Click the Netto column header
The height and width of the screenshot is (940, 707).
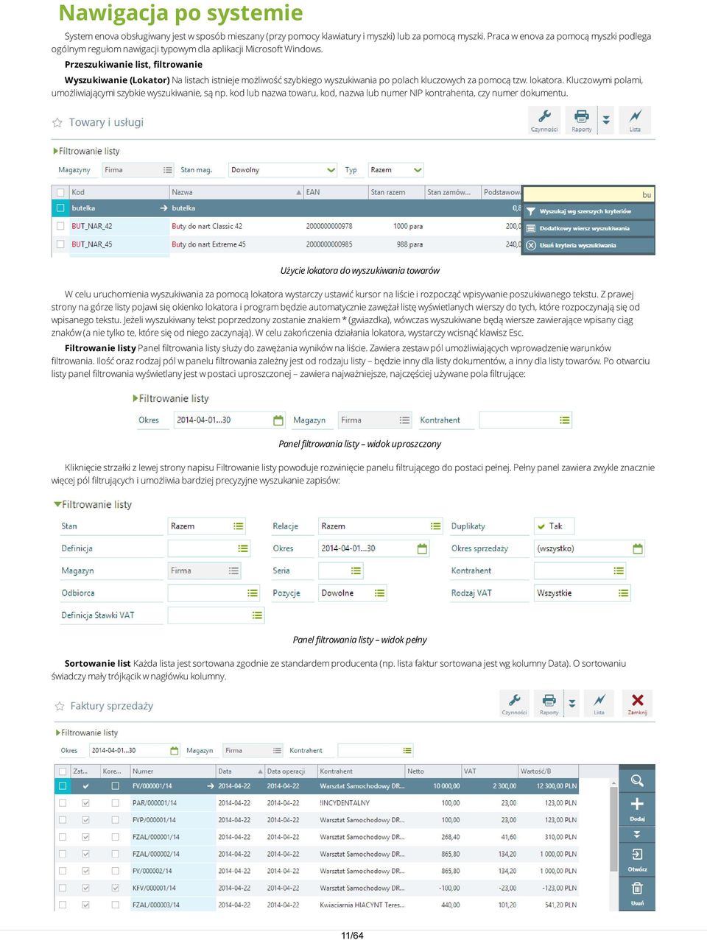432,771
